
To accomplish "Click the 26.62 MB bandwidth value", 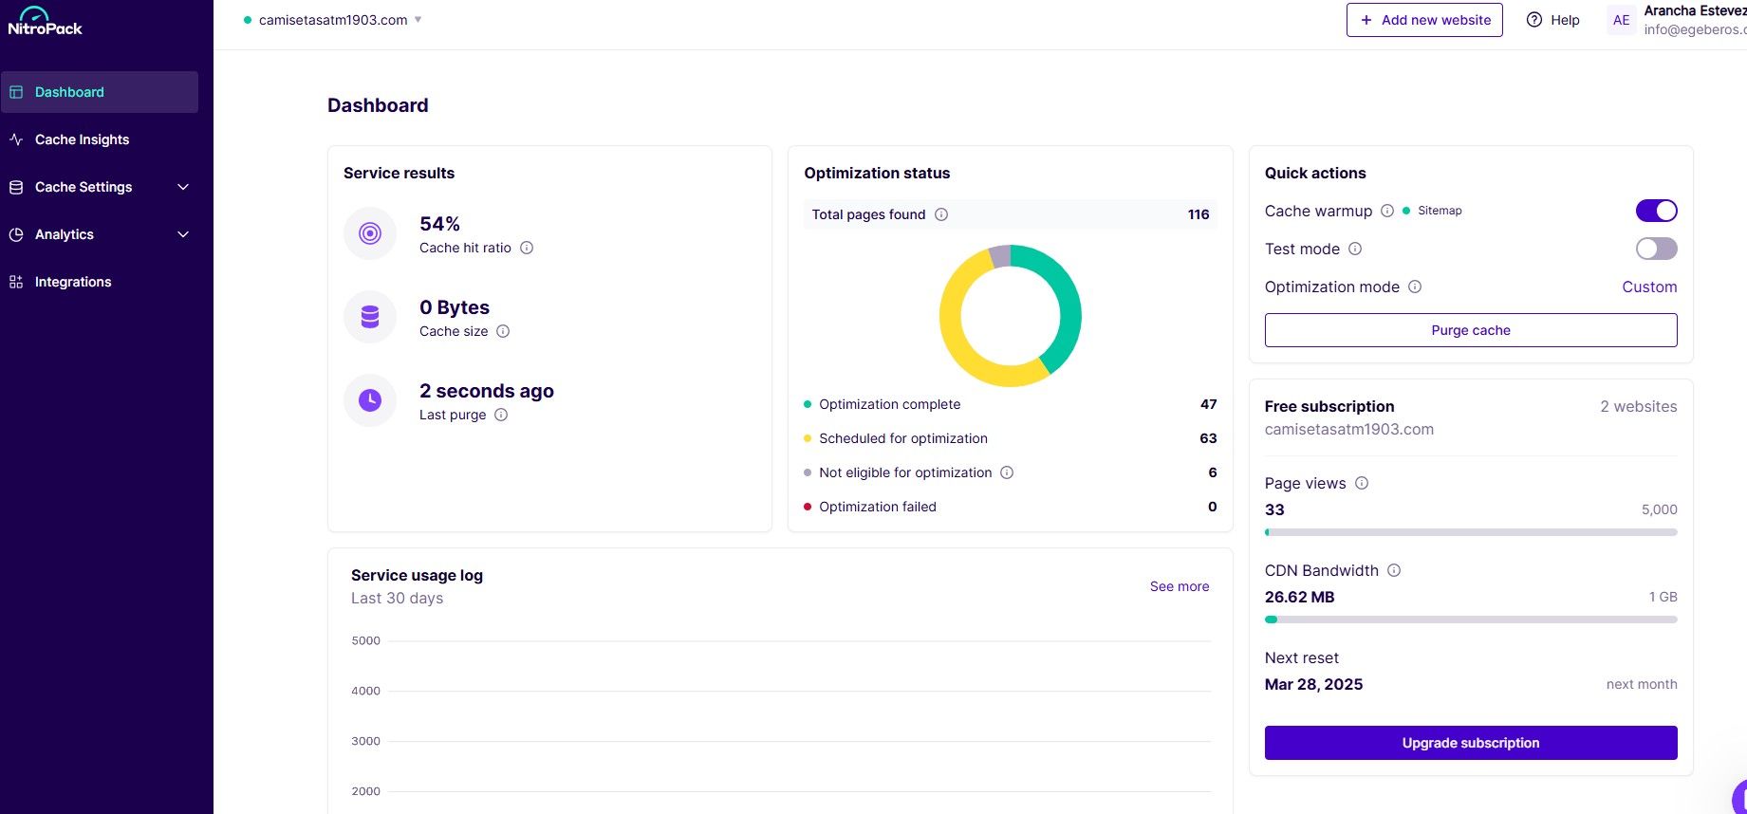I will [1299, 597].
